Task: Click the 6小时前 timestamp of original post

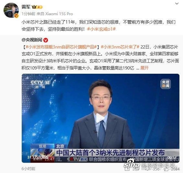Action: coord(29,168)
